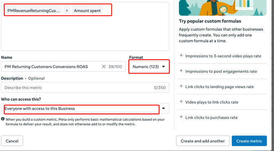Click plus icon for Link clicks to landing page views
Screen dimensions: 274x151
[x=181, y=86]
